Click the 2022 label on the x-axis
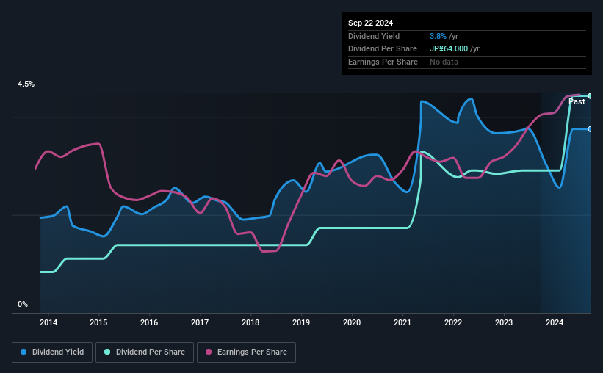The width and height of the screenshot is (603, 373). (453, 322)
